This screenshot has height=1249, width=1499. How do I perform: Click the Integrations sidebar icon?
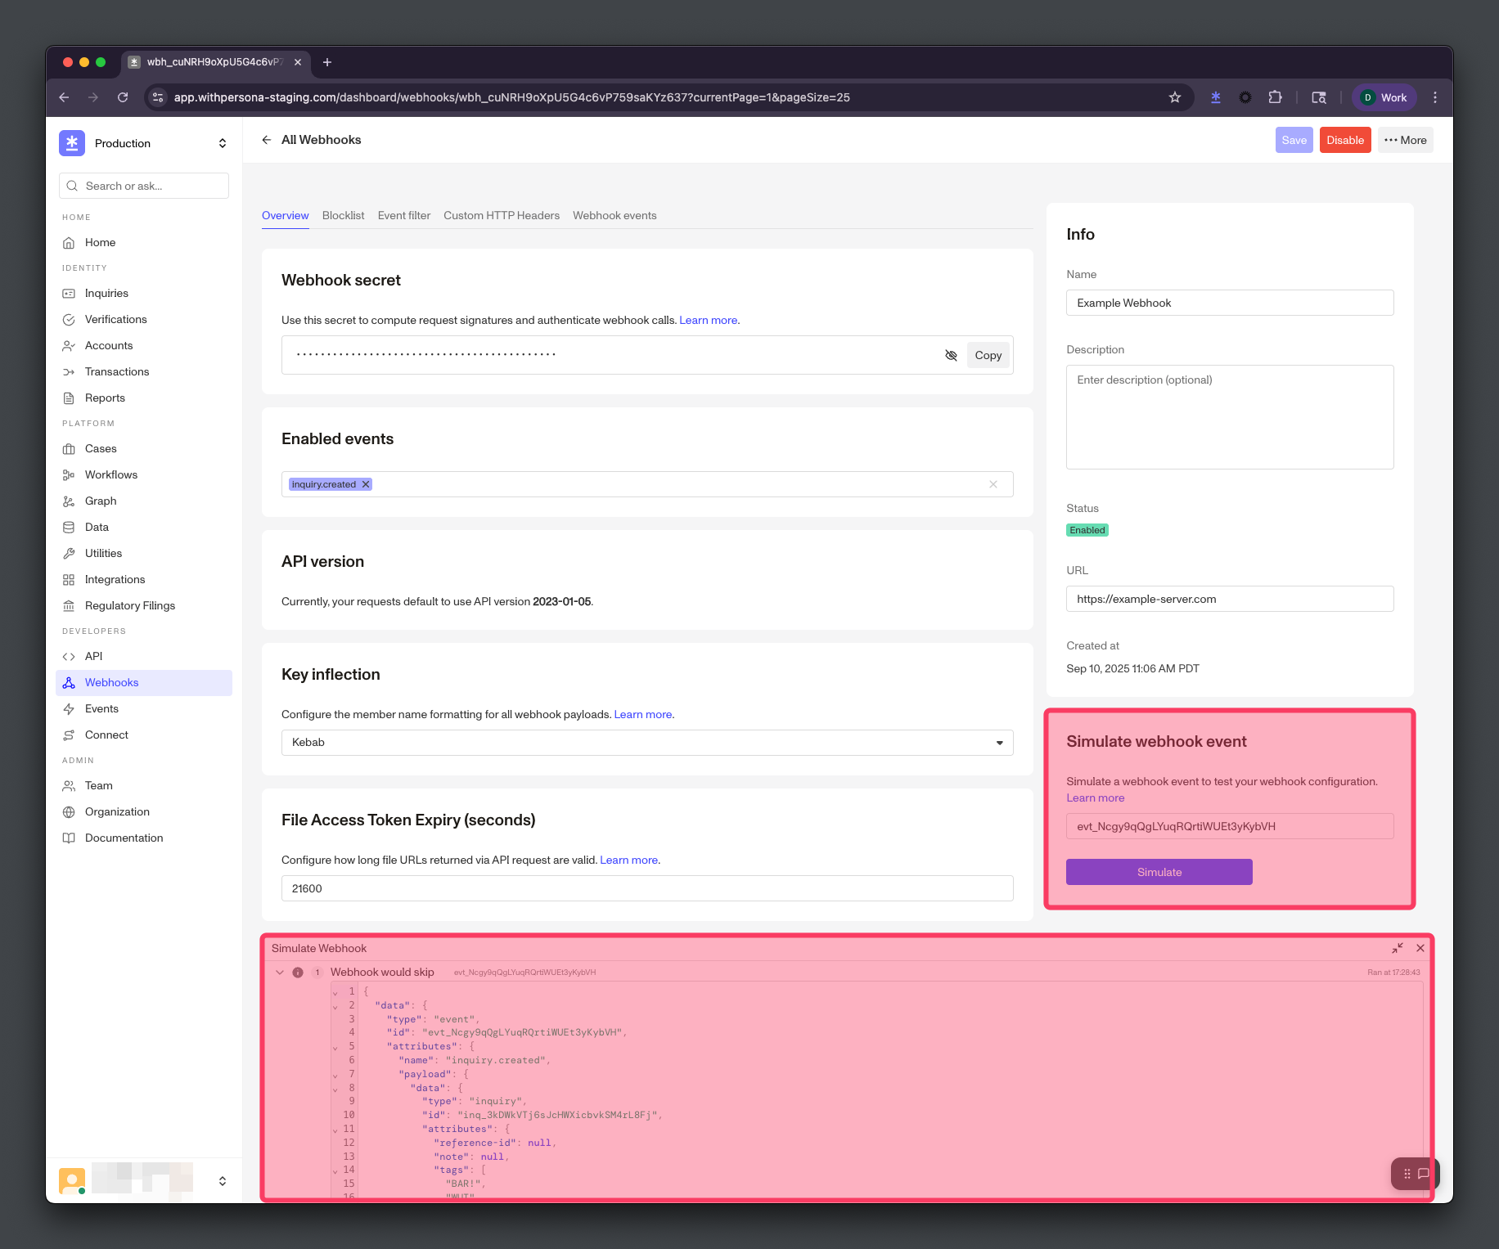70,579
